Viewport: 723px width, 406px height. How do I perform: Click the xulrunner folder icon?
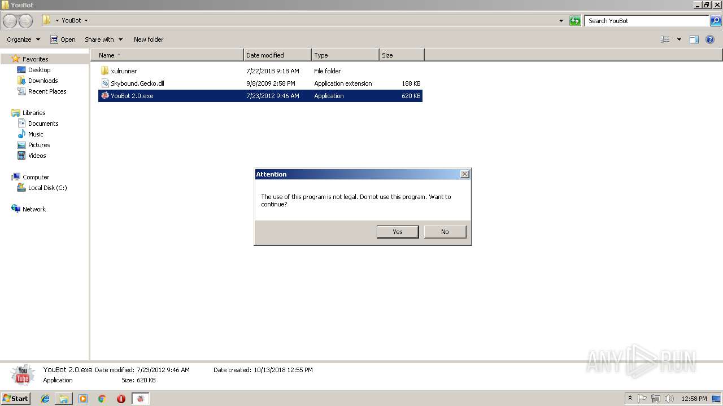coord(104,71)
